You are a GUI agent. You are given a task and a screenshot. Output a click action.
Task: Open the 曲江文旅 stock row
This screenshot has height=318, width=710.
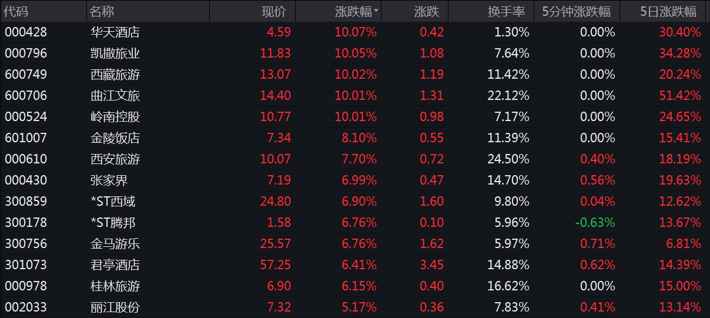click(x=355, y=96)
